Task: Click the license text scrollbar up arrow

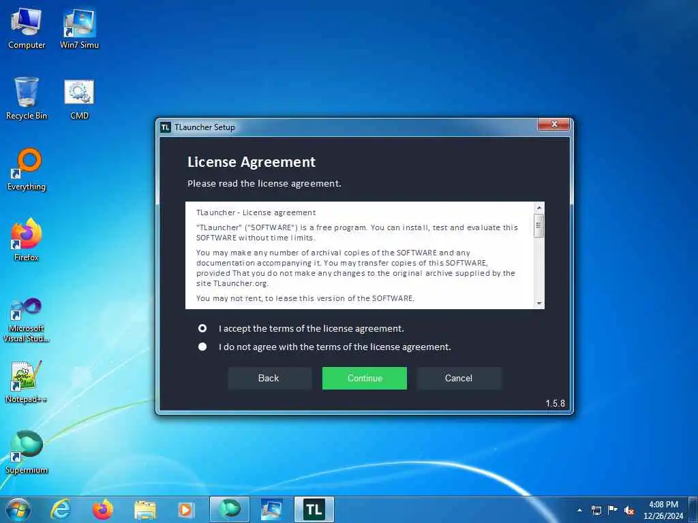Action: pos(539,208)
